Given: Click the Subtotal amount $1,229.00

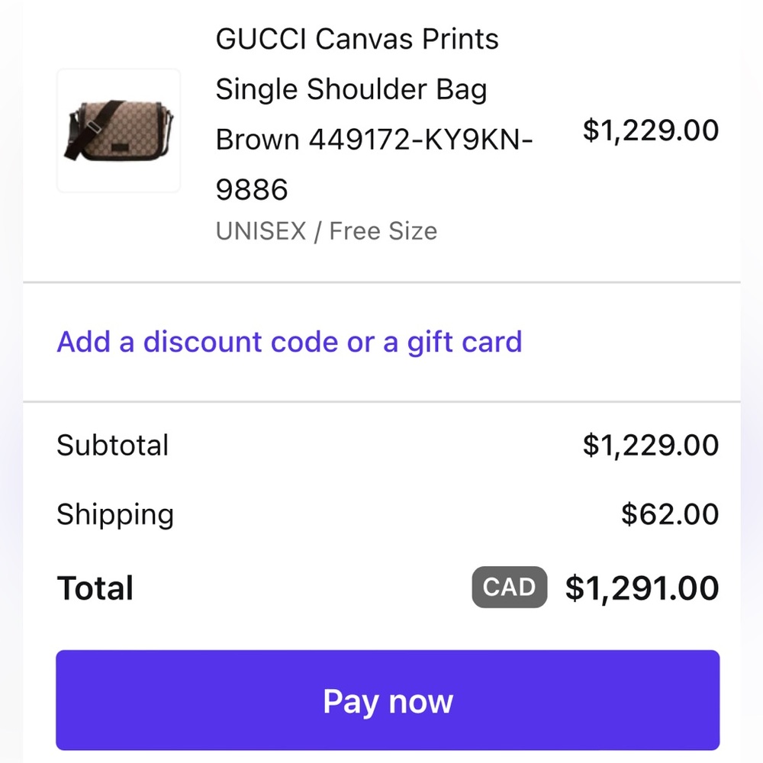Looking at the screenshot, I should click(651, 445).
